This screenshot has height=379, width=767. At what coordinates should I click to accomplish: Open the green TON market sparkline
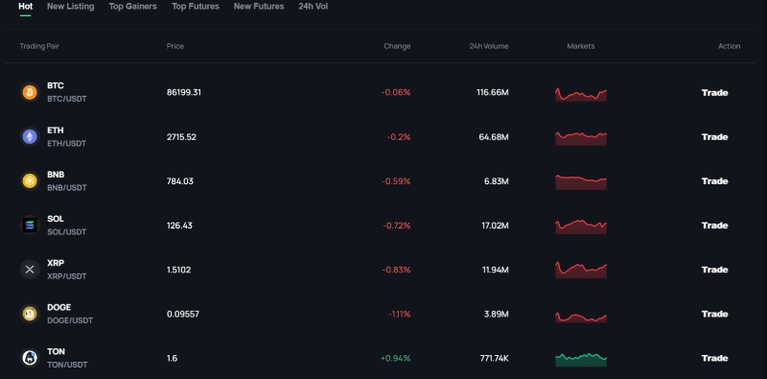point(581,360)
